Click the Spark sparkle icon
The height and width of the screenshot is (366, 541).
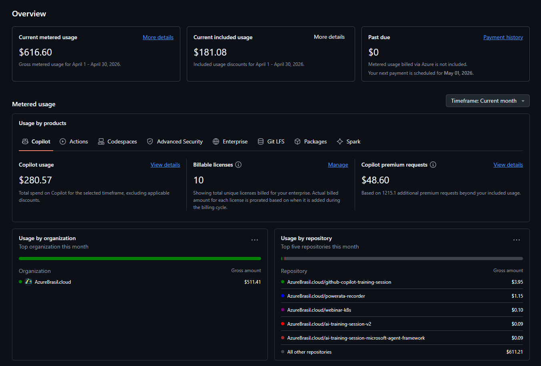pyautogui.click(x=340, y=141)
